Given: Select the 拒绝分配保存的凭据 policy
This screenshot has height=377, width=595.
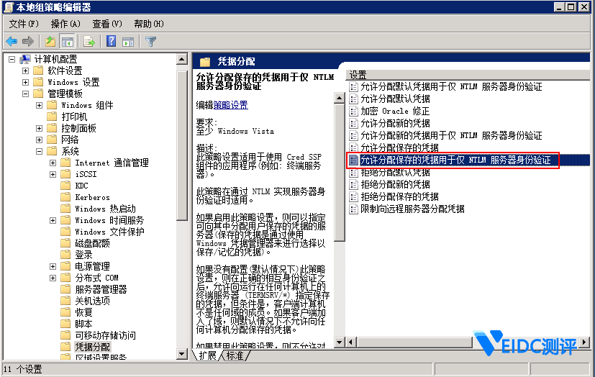Looking at the screenshot, I should click(399, 197).
